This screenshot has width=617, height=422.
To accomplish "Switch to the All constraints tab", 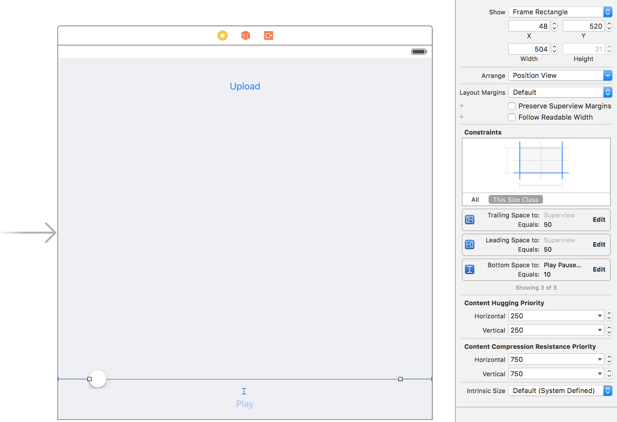I will [475, 200].
